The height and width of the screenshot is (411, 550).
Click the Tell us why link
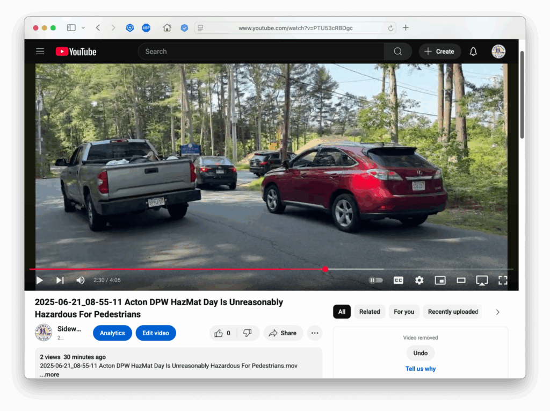[421, 369]
